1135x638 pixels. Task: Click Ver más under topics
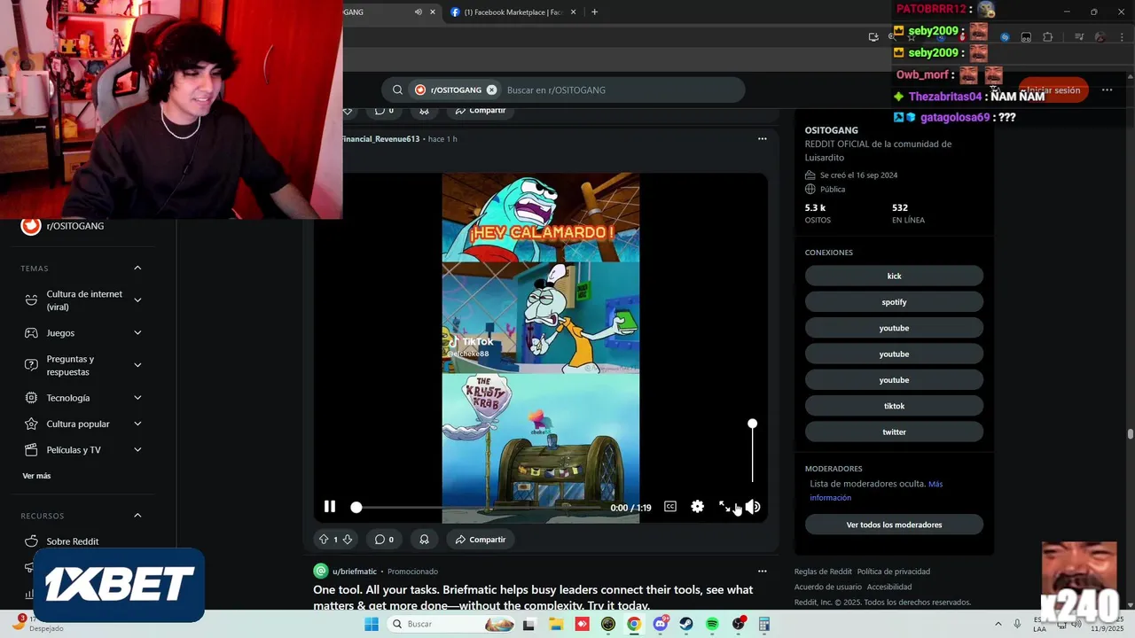[36, 476]
